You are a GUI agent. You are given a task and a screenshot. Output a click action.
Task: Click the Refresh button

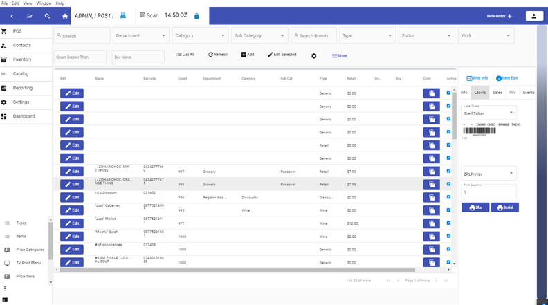tap(218, 55)
